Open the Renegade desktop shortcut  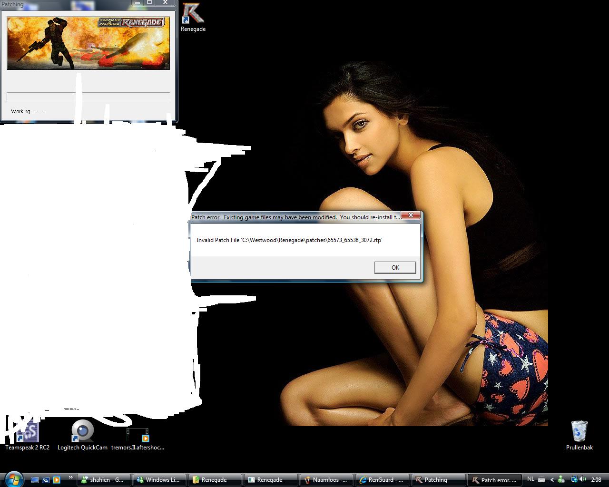pyautogui.click(x=193, y=15)
